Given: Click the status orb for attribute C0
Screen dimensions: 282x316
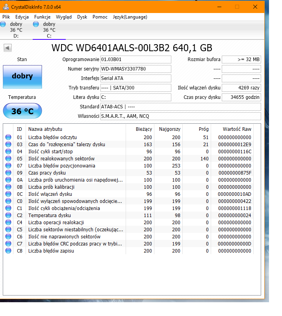Looking at the screenshot, I should click(x=8, y=201).
